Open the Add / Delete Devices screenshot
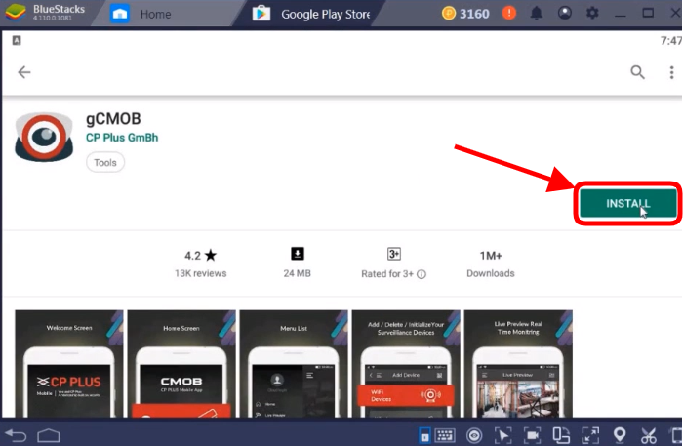 click(x=406, y=364)
